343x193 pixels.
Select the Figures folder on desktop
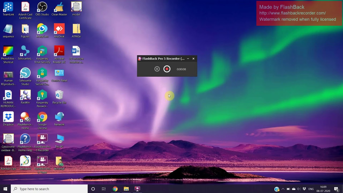25,31
